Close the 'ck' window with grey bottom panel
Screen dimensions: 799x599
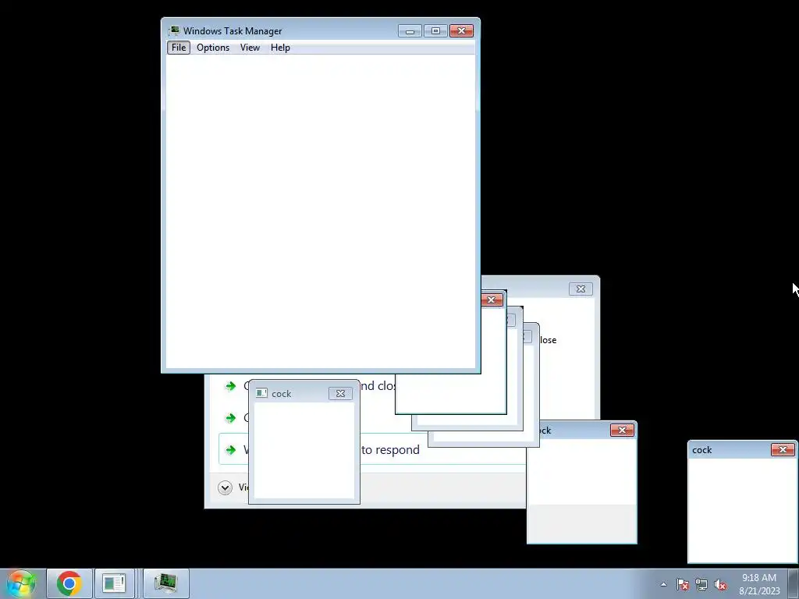[622, 431]
